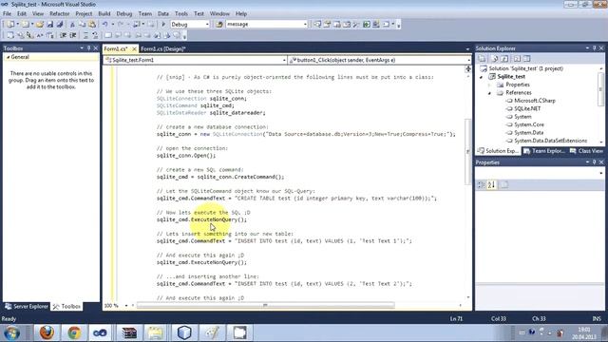Refresh the Solution Explorer
This screenshot has height=342, width=608.
point(504,59)
